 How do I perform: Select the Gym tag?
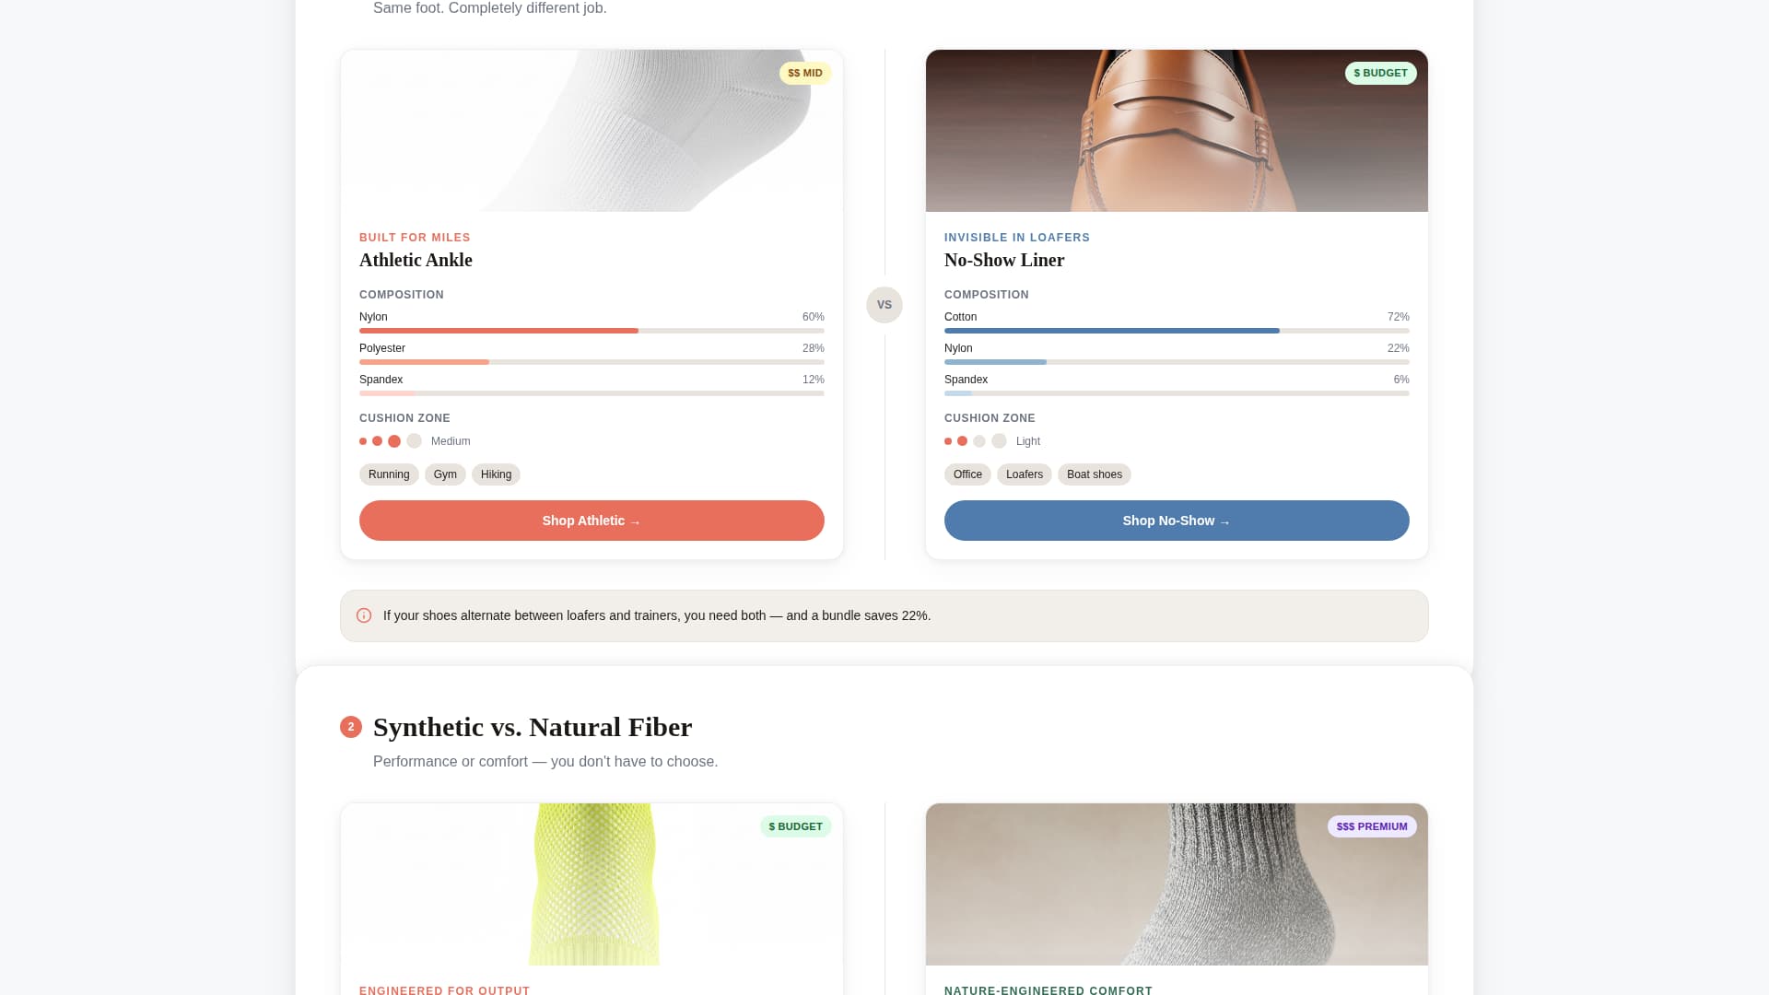coord(445,474)
